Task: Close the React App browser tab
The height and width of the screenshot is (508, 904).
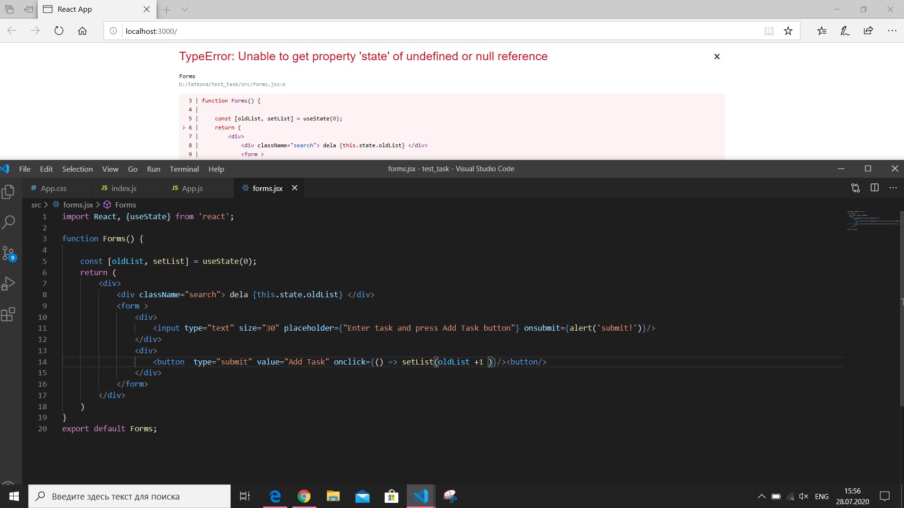Action: pos(146,9)
